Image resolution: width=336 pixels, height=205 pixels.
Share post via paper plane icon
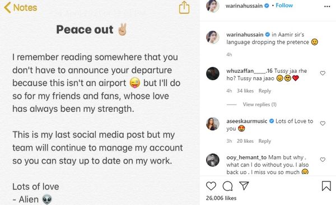[244, 186]
